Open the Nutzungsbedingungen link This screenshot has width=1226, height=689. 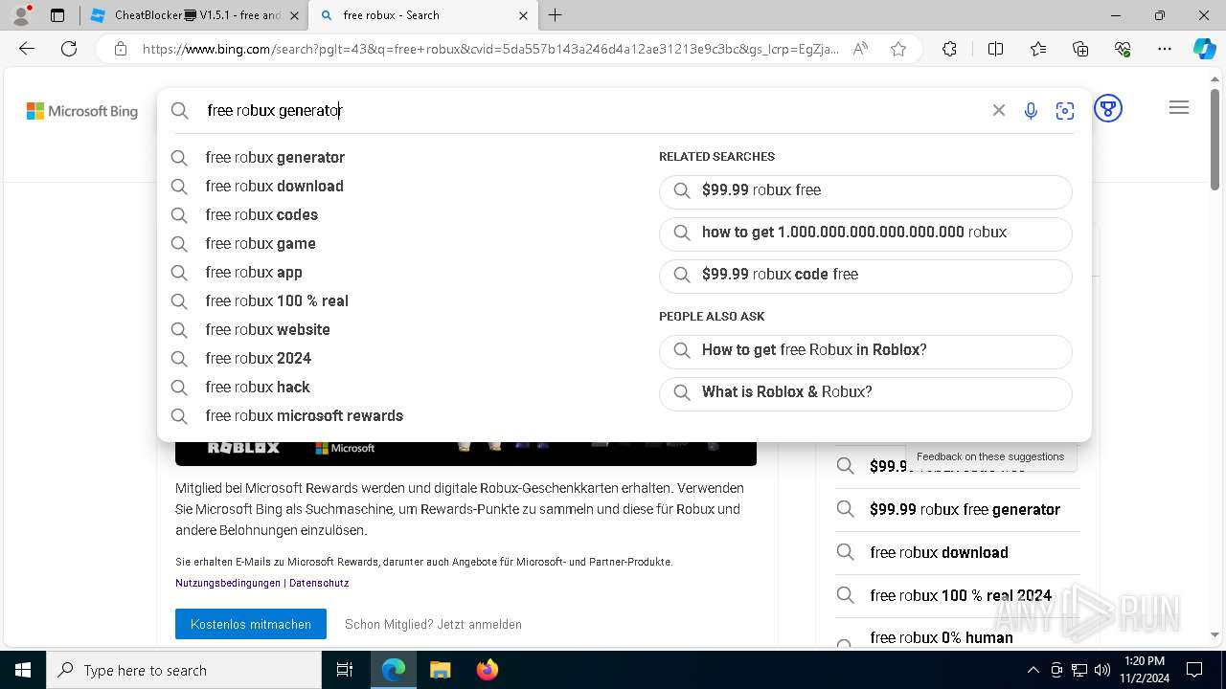pos(228,583)
